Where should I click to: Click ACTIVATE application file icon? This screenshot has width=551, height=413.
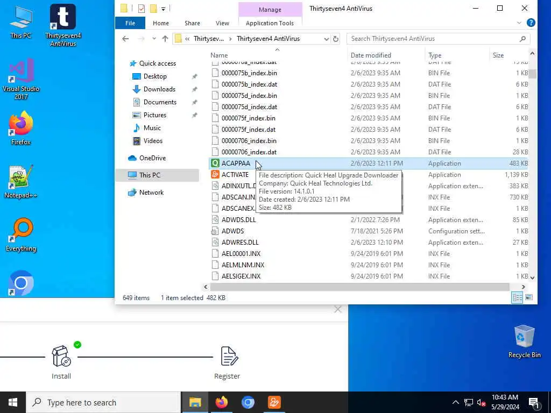[215, 175]
